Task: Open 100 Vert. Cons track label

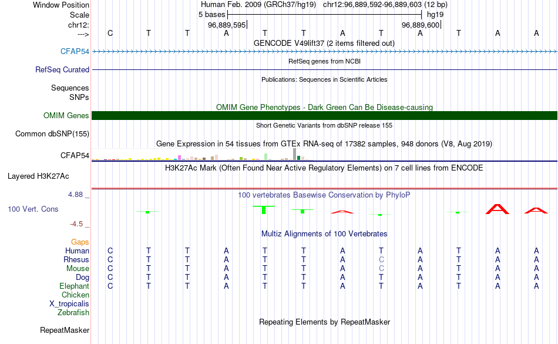Action: pyautogui.click(x=33, y=209)
